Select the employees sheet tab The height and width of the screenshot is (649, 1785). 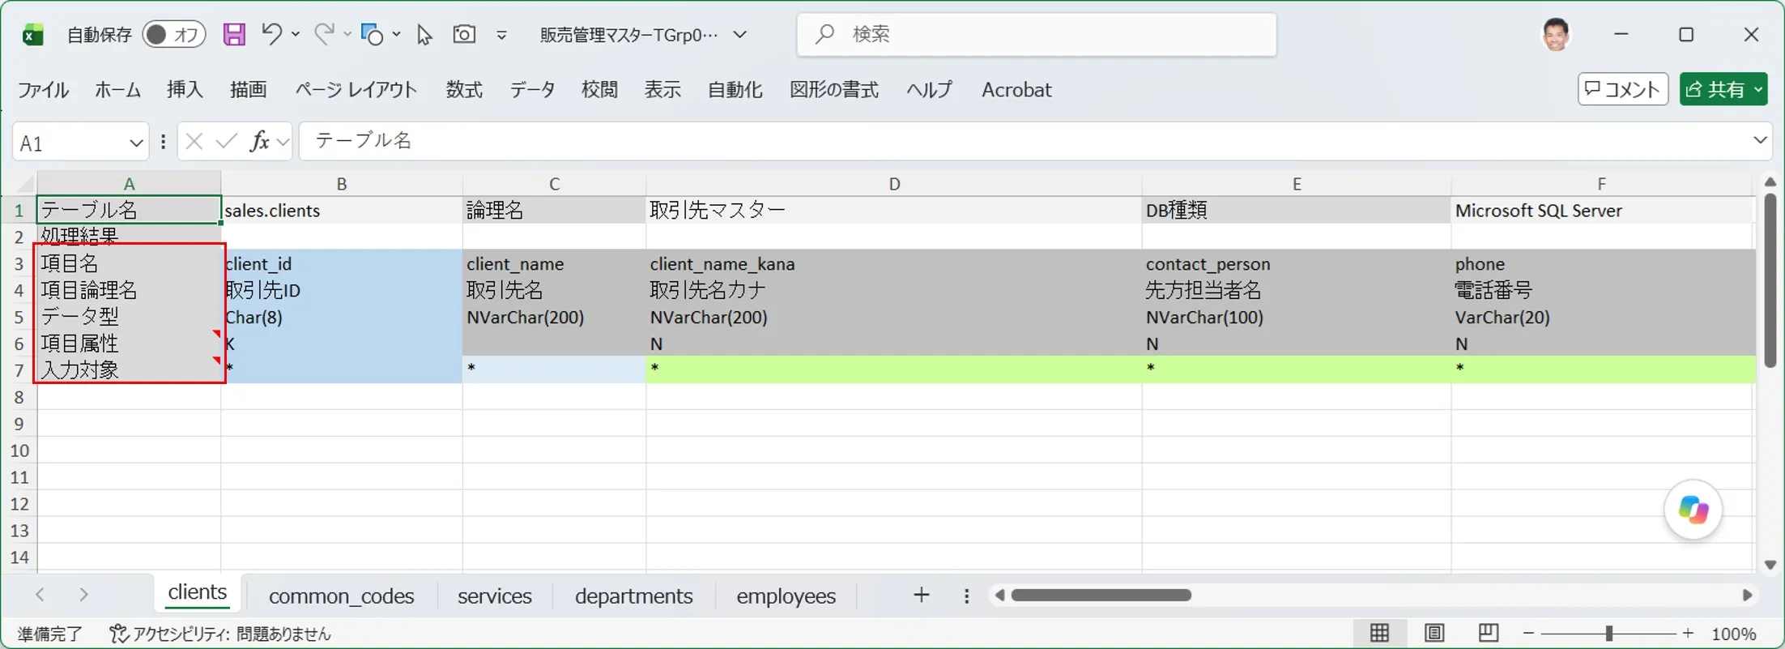click(x=786, y=596)
